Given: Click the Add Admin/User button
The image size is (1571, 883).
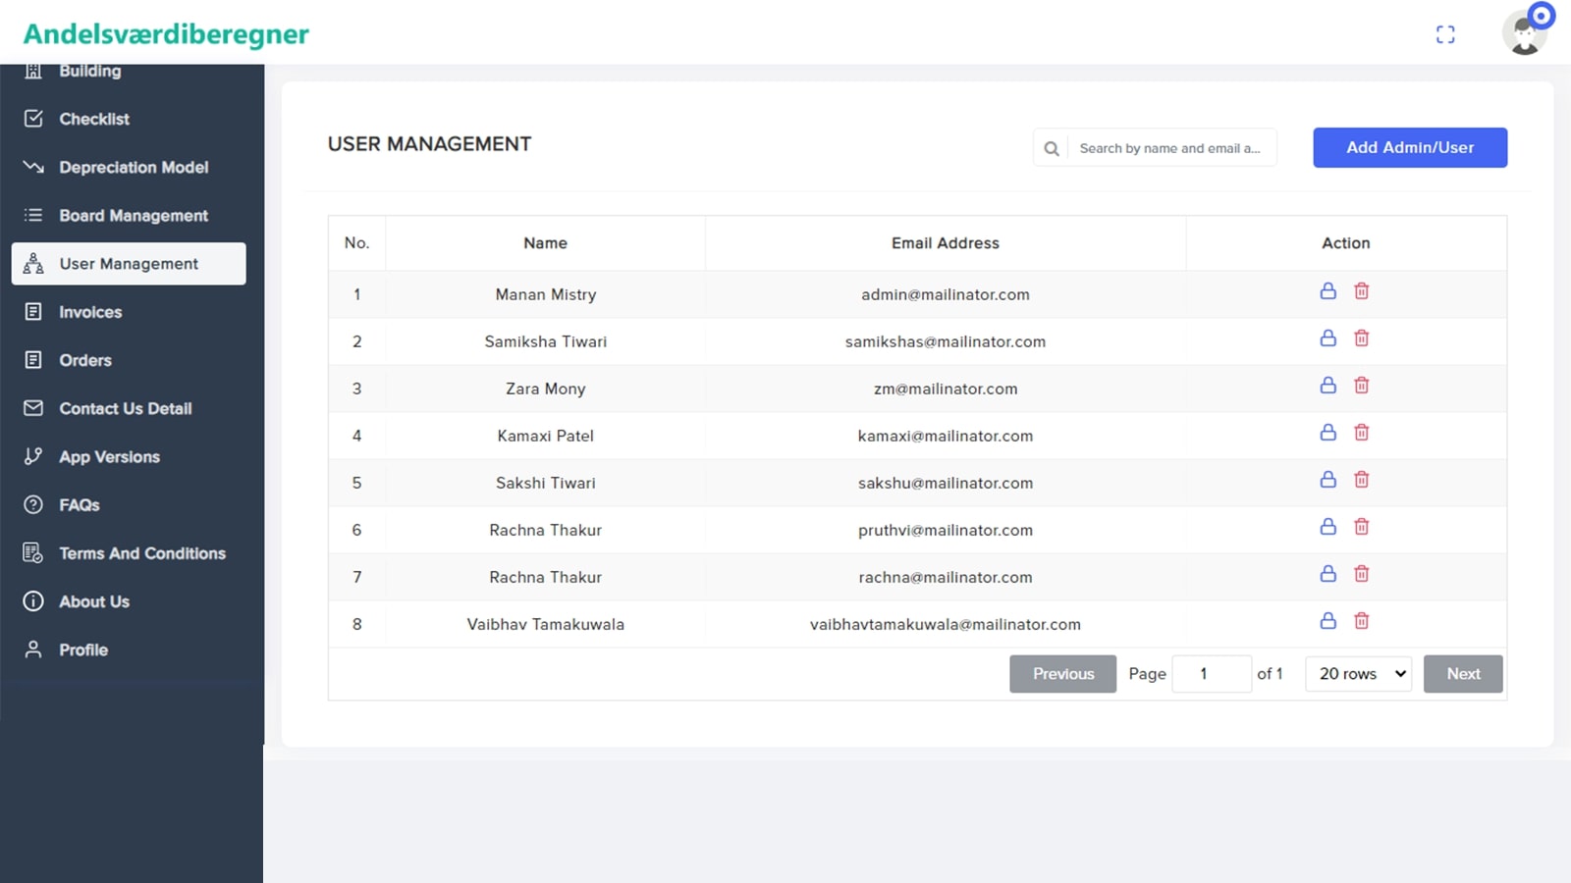Looking at the screenshot, I should pyautogui.click(x=1409, y=148).
